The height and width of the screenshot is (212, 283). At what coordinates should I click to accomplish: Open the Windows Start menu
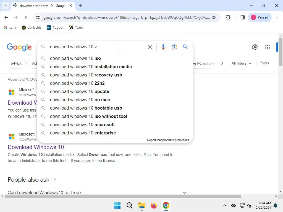click(x=117, y=205)
